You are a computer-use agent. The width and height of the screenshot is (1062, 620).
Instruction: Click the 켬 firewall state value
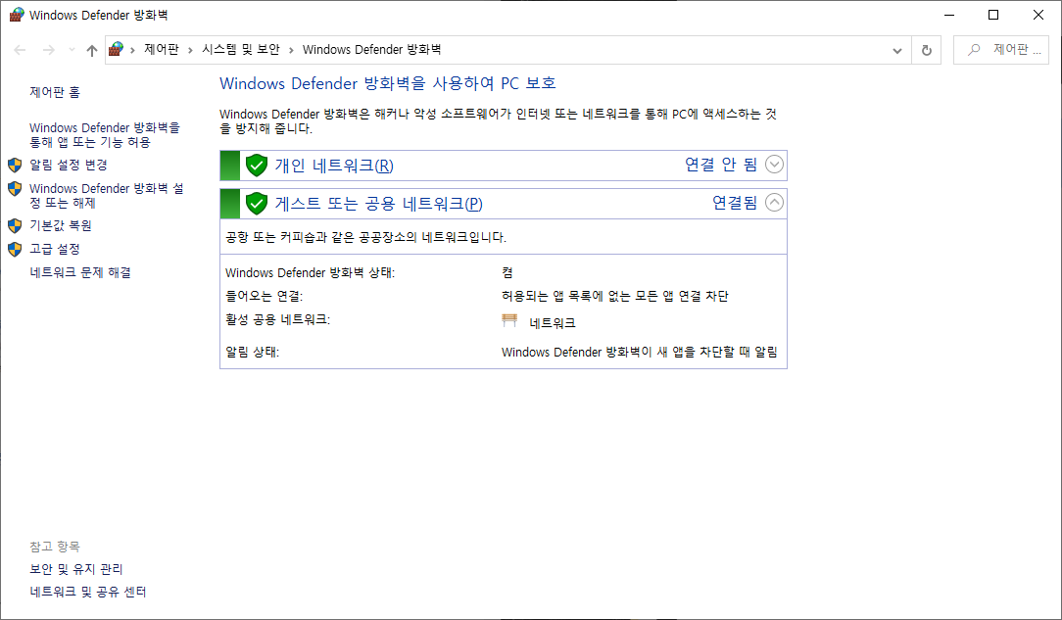(x=507, y=272)
